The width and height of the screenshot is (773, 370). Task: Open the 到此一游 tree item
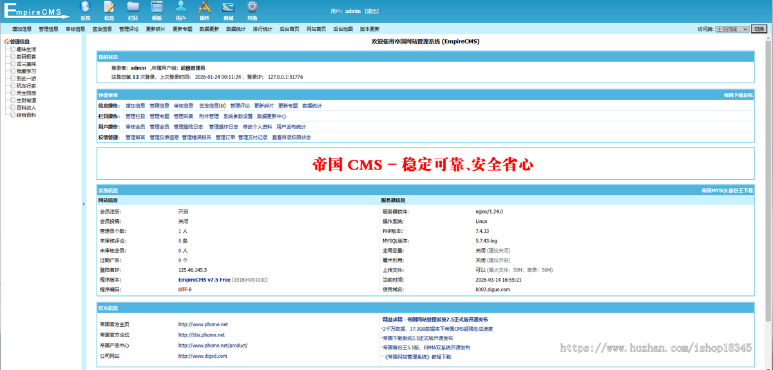coord(26,78)
